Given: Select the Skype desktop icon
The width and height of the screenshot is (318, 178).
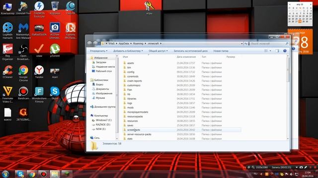Looking at the screenshot, I should pos(55,93).
